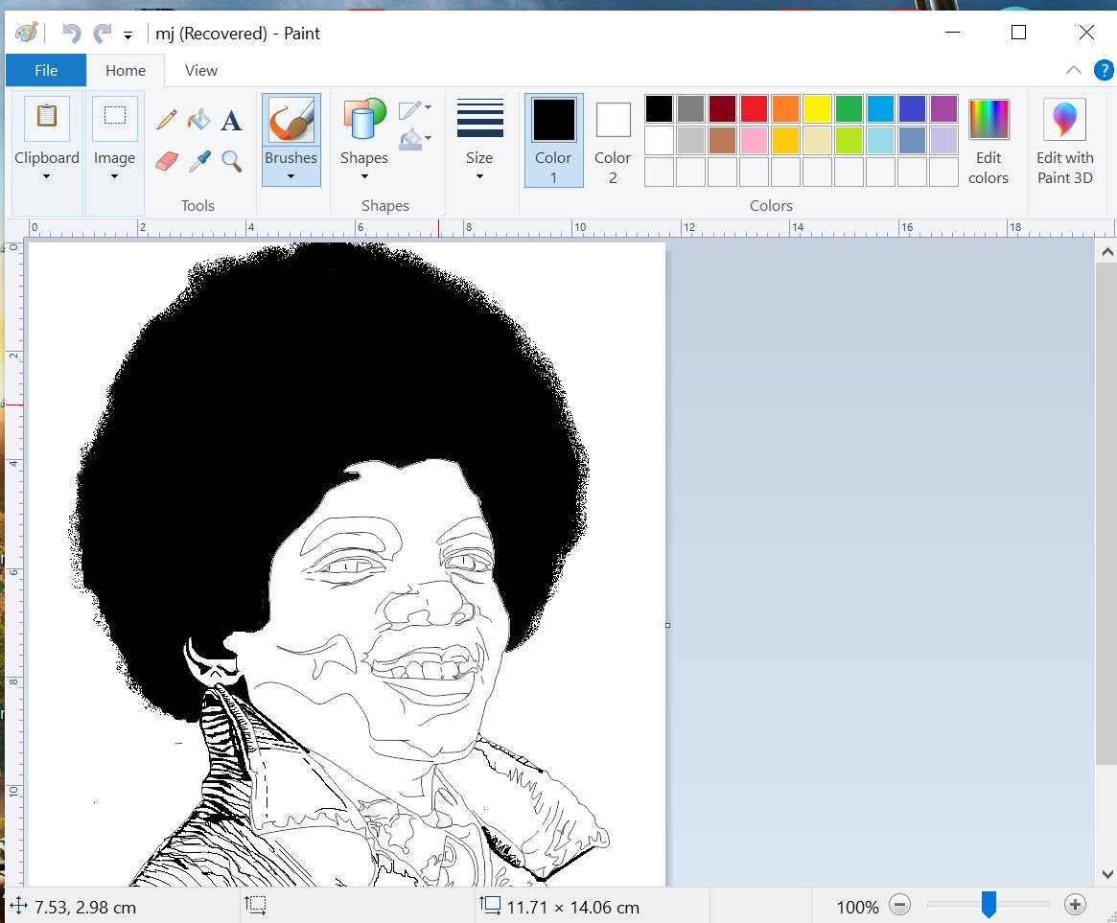Open the shape Outline dropdown
This screenshot has width=1117, height=923.
415,109
